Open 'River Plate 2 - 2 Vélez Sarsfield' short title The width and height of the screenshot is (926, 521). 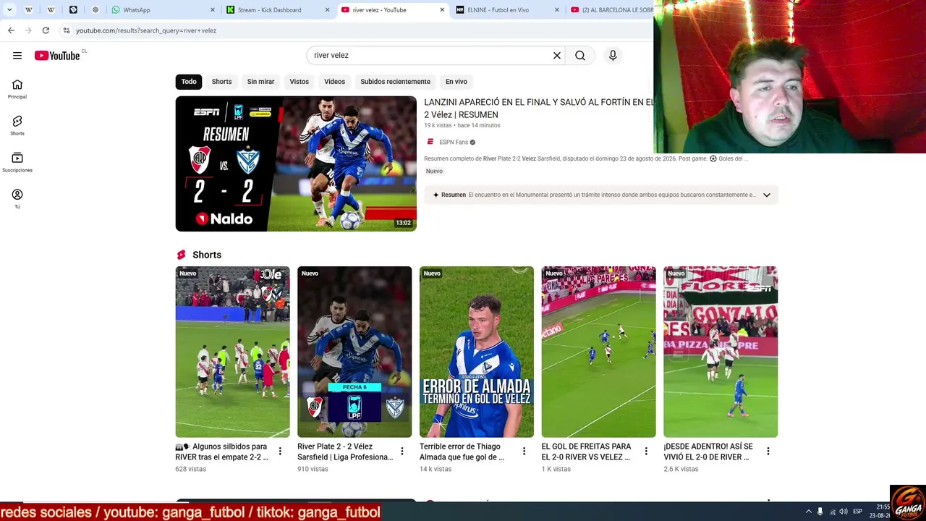[345, 452]
